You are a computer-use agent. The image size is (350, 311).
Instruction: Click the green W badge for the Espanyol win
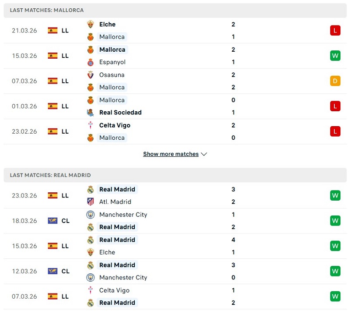(335, 56)
